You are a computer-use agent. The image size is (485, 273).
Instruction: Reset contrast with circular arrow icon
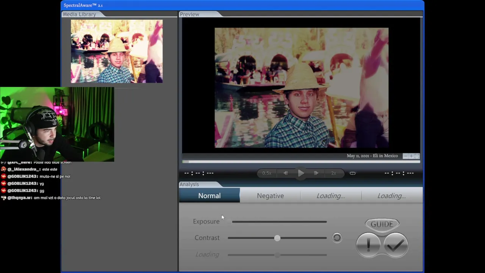pyautogui.click(x=337, y=238)
